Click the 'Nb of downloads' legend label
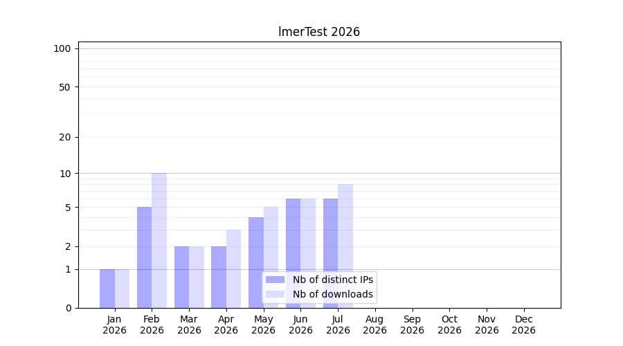Image resolution: width=623 pixels, height=346 pixels. [x=333, y=294]
